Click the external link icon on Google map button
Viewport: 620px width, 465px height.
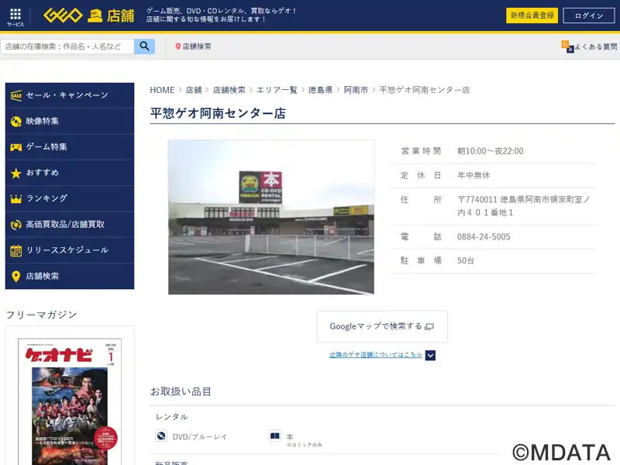(x=429, y=326)
